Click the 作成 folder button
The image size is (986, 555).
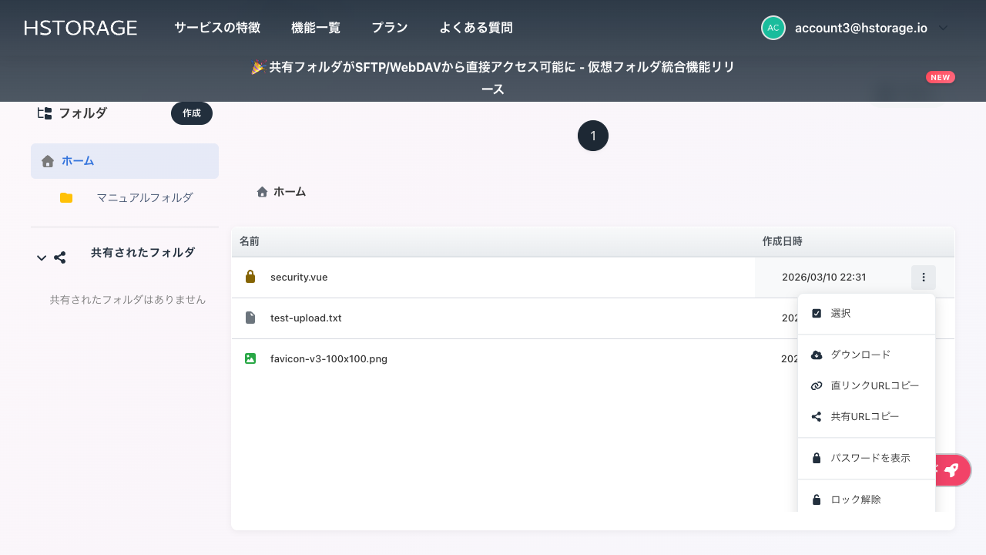[x=192, y=113]
